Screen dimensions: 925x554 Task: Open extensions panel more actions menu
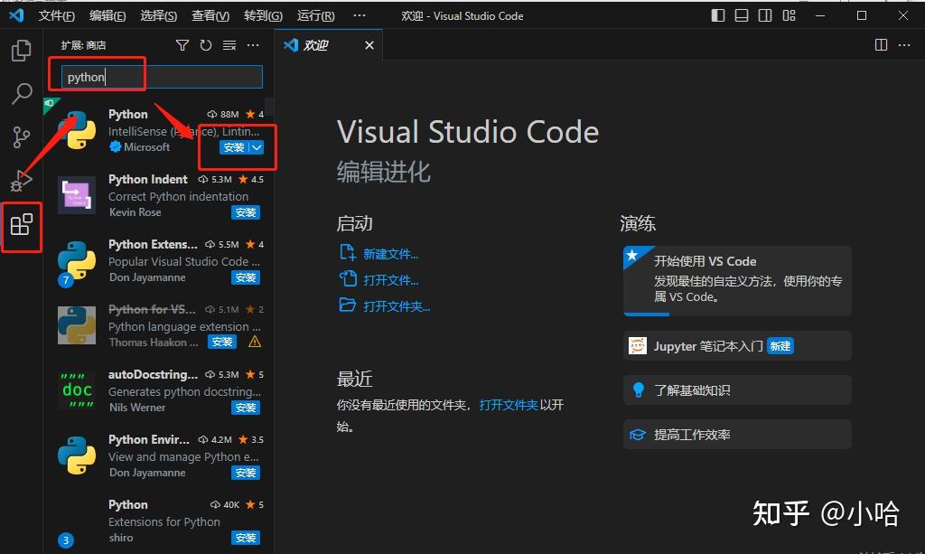253,45
